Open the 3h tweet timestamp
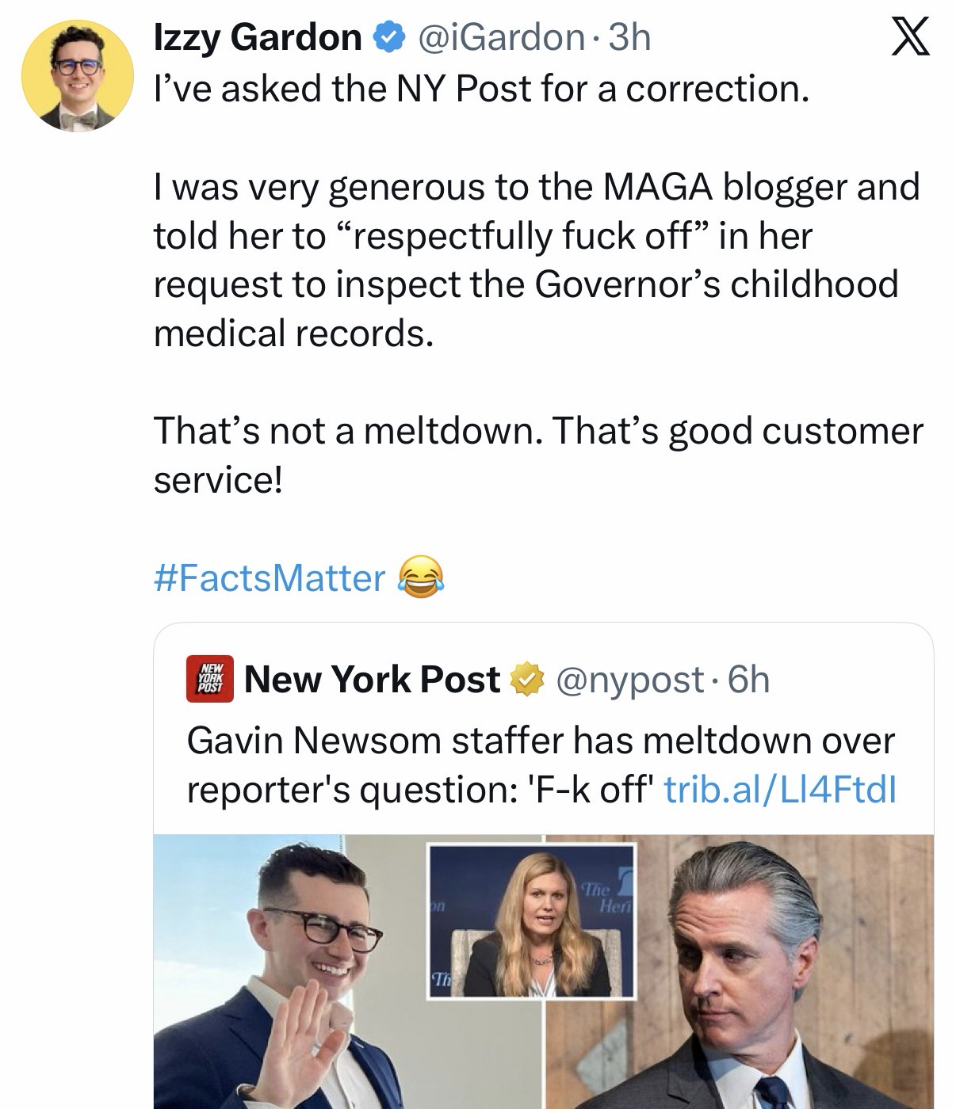The height and width of the screenshot is (1109, 956). (x=629, y=37)
